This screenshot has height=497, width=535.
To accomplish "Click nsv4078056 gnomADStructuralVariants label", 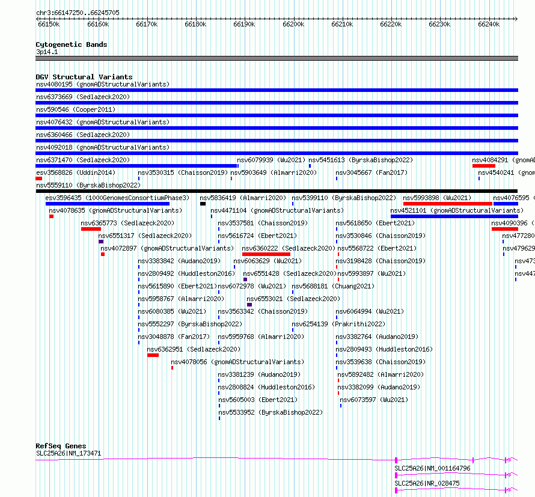I will pyautogui.click(x=237, y=362).
